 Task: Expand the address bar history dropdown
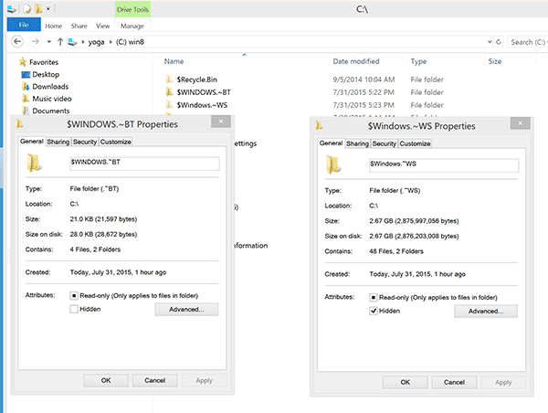pos(490,42)
